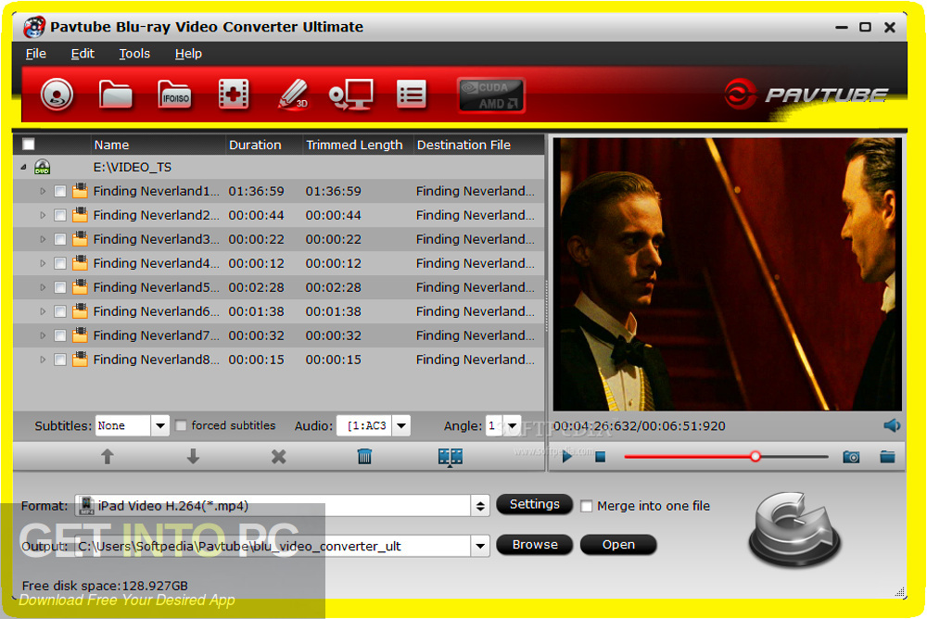
Task: Toggle the select-all header checkbox
Action: [x=29, y=145]
